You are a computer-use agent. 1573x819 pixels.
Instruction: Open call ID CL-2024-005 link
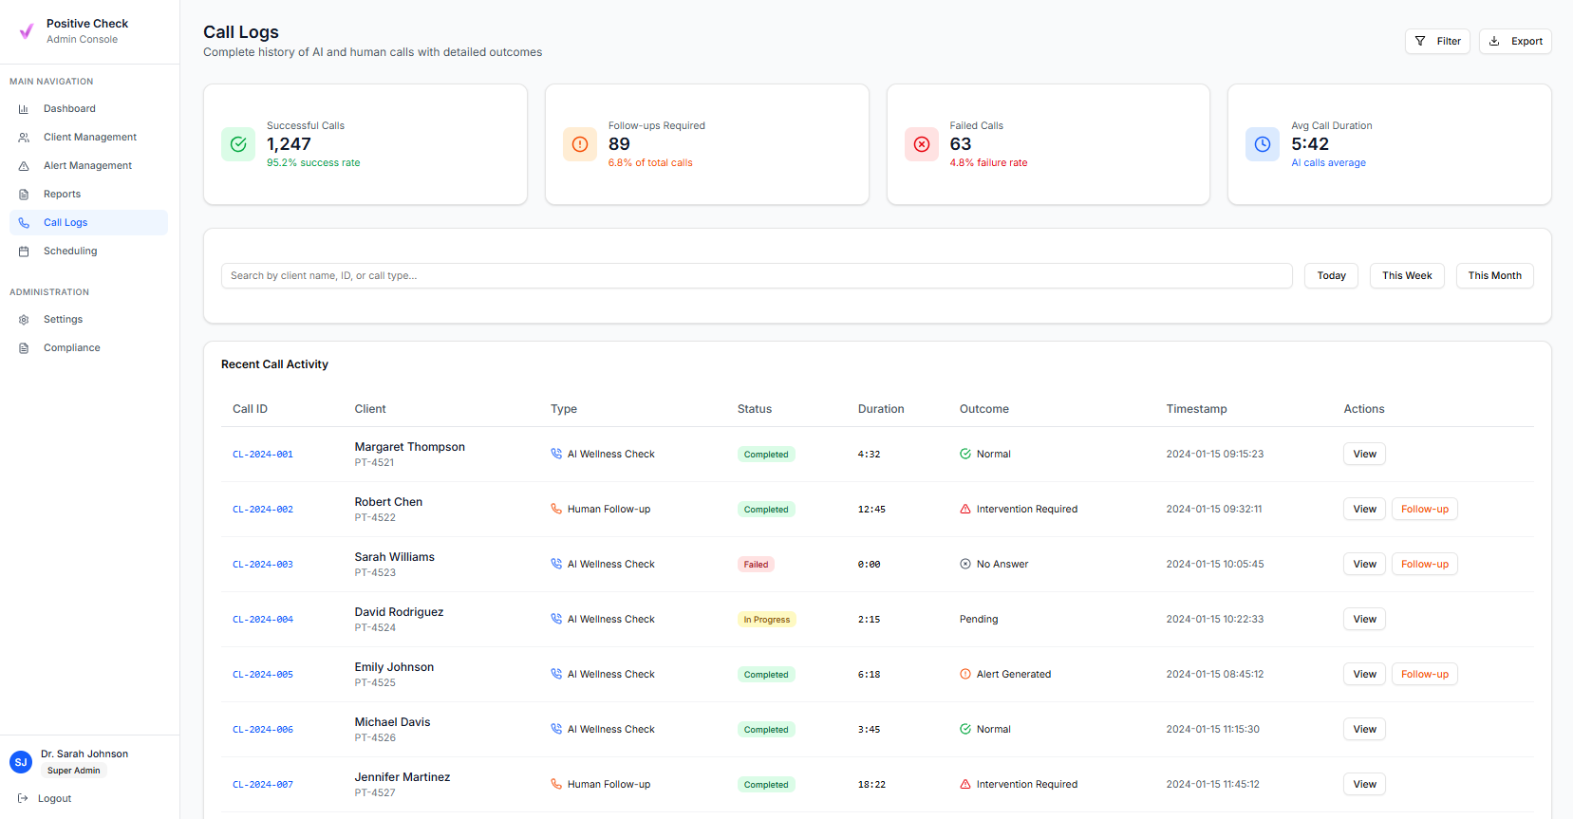click(x=263, y=675)
